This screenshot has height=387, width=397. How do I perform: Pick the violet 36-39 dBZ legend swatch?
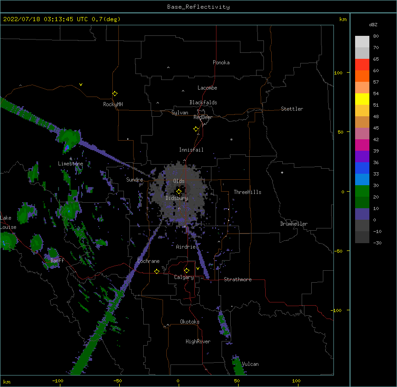click(362, 157)
